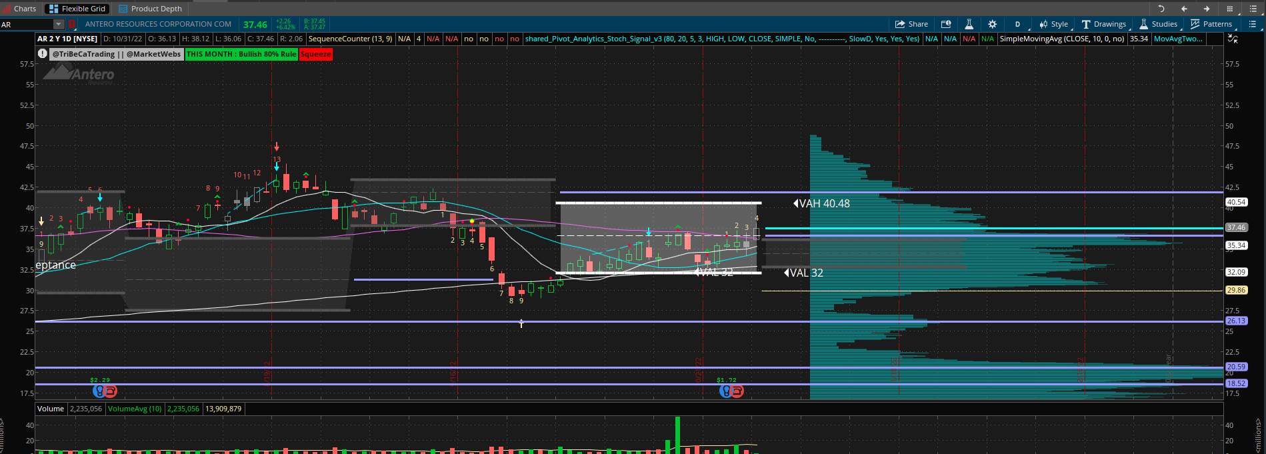Click the chart alert/notes icon beside Share
Screen dimensions: 1266x454
point(946,24)
